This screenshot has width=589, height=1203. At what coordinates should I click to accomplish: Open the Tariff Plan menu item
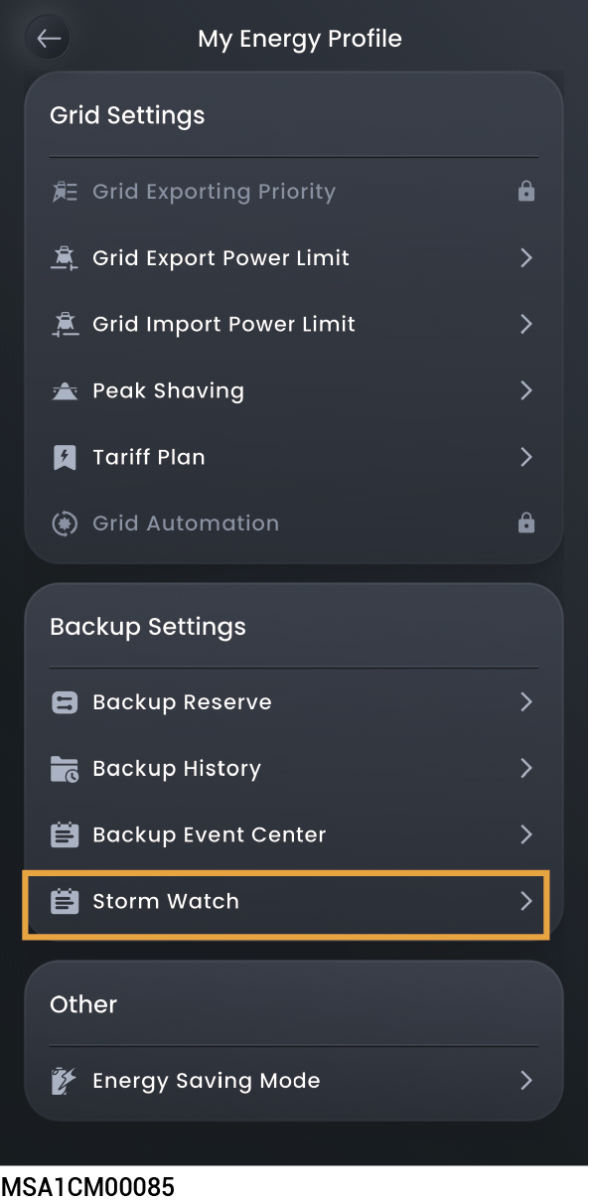pyautogui.click(x=294, y=458)
